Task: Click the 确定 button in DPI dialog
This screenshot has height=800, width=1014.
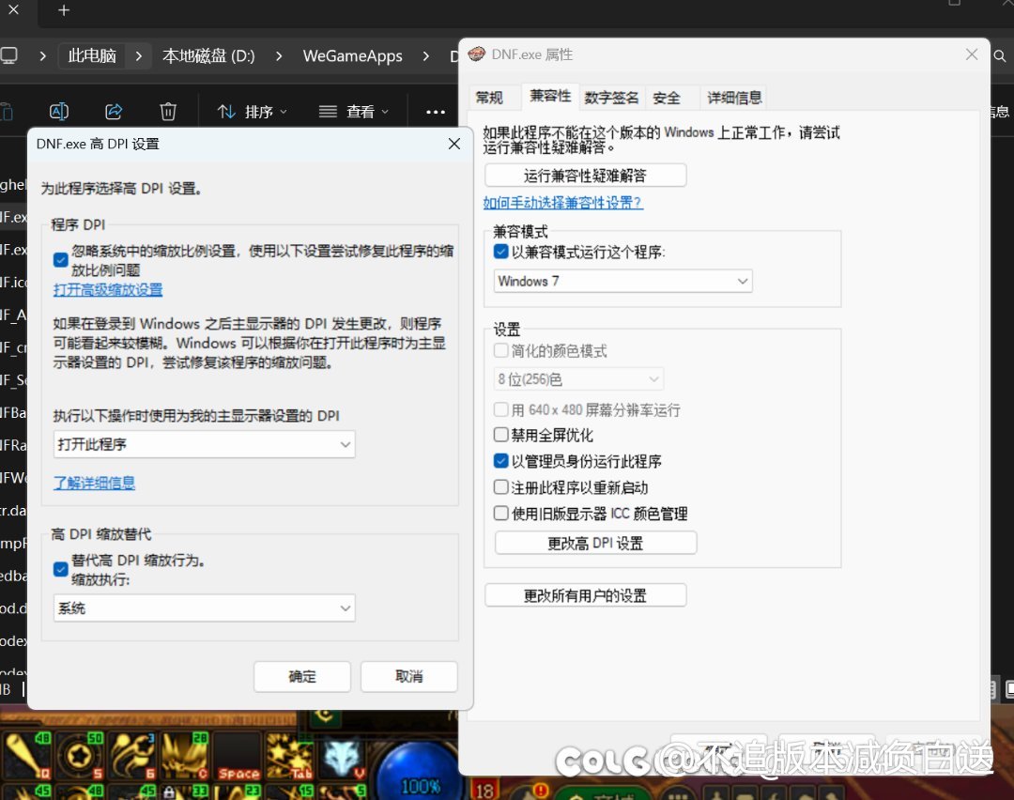Action: click(x=302, y=677)
